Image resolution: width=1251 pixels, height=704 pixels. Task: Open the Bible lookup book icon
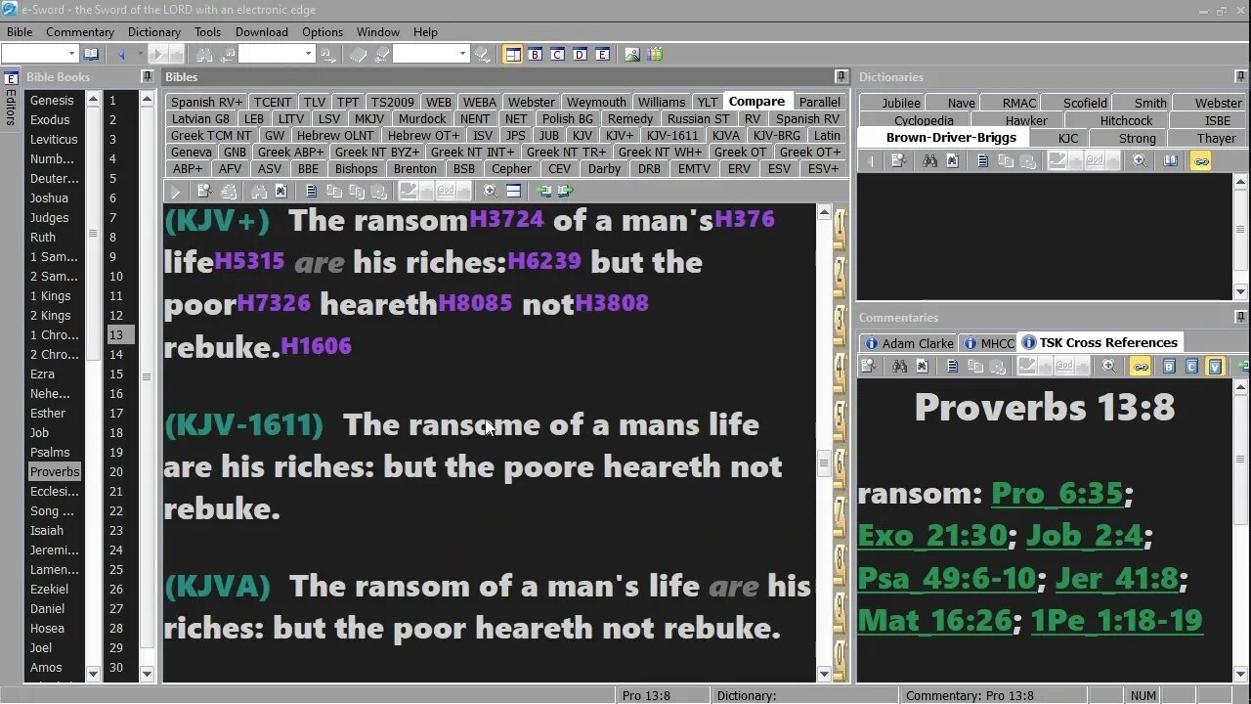tap(91, 54)
